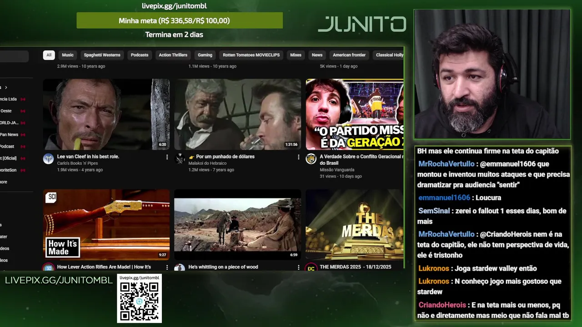Click '31 views · 10 days ago' text

[x=341, y=176]
